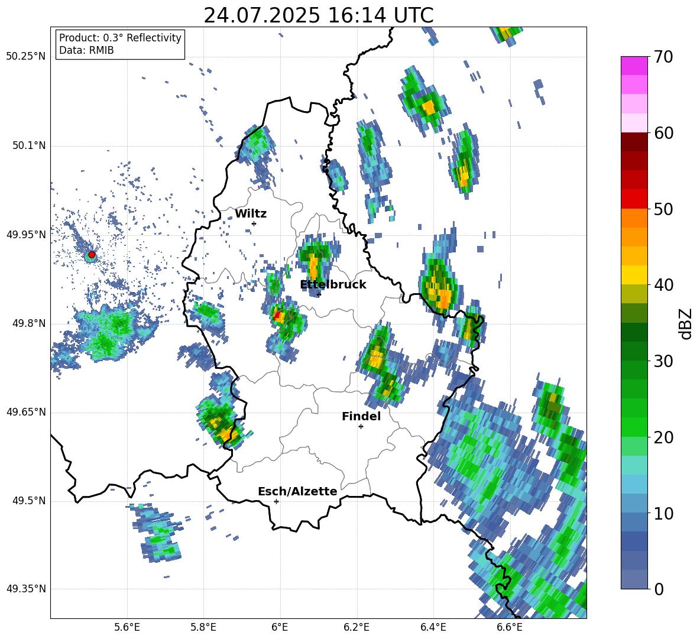Click the Wiltz cross marker
The width and height of the screenshot is (700, 639).
click(254, 223)
